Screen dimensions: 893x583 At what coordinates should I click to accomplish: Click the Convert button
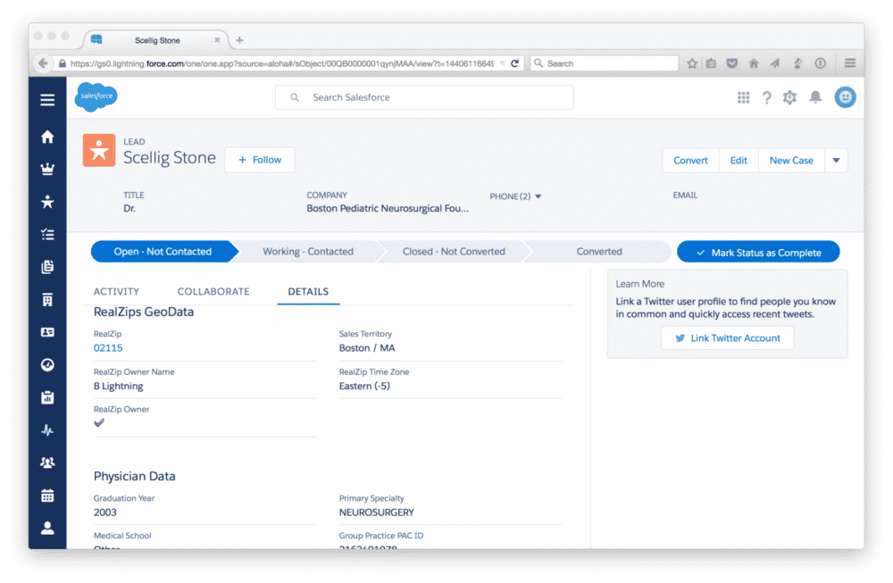690,161
